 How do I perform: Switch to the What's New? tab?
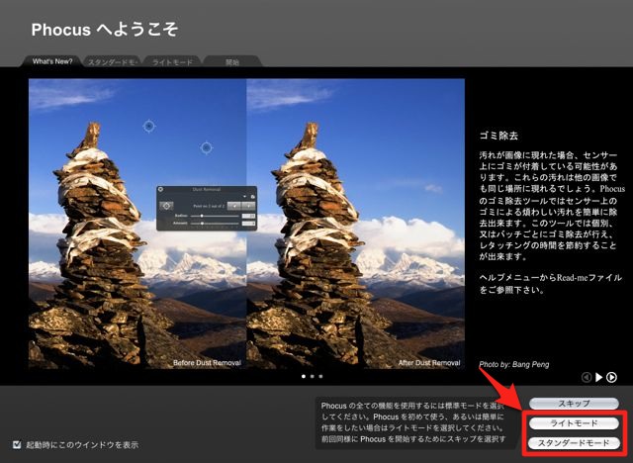[x=52, y=61]
